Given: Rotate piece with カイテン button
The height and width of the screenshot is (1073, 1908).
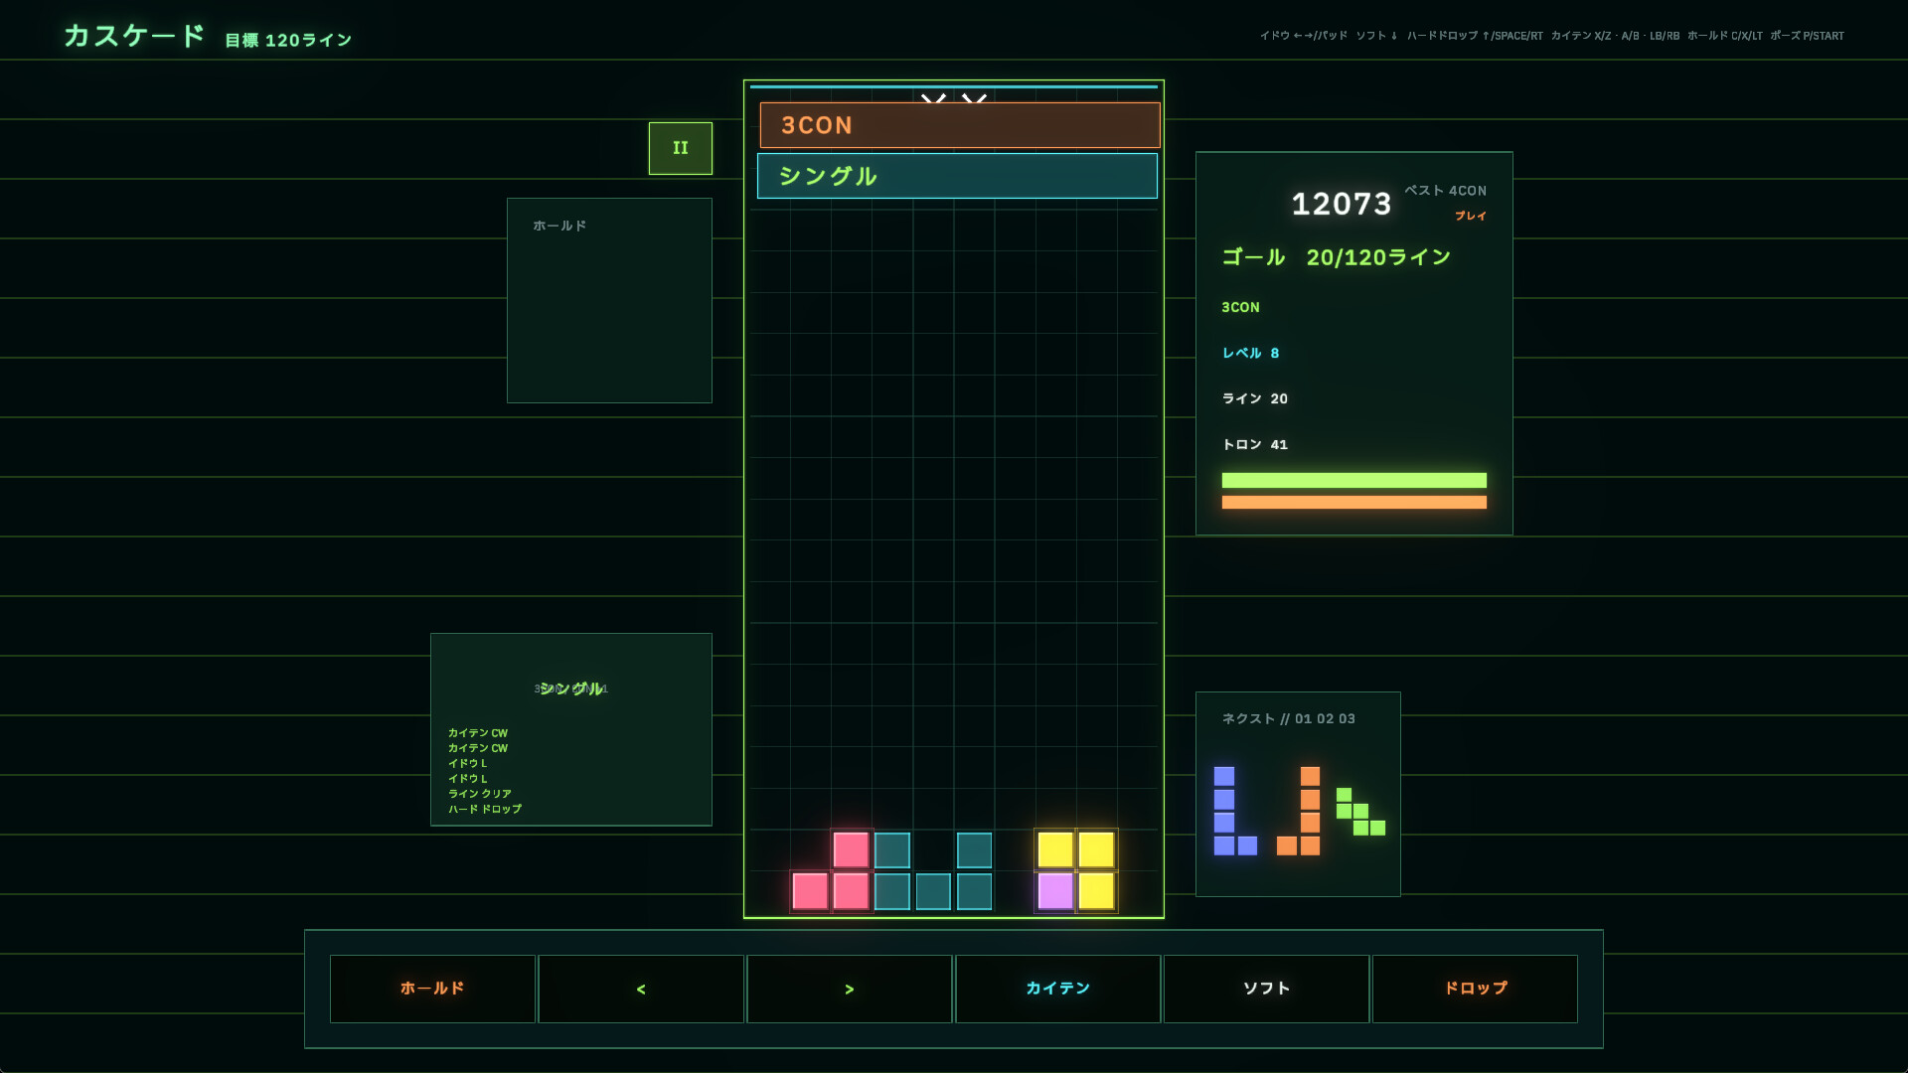Looking at the screenshot, I should [1058, 989].
